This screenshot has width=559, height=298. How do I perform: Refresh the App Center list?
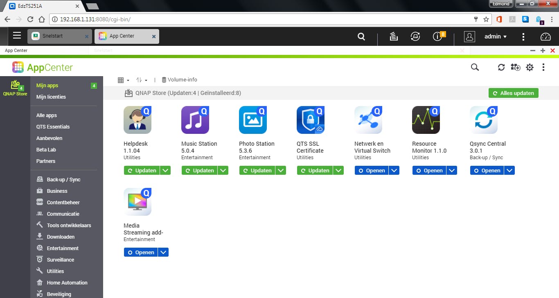click(501, 67)
